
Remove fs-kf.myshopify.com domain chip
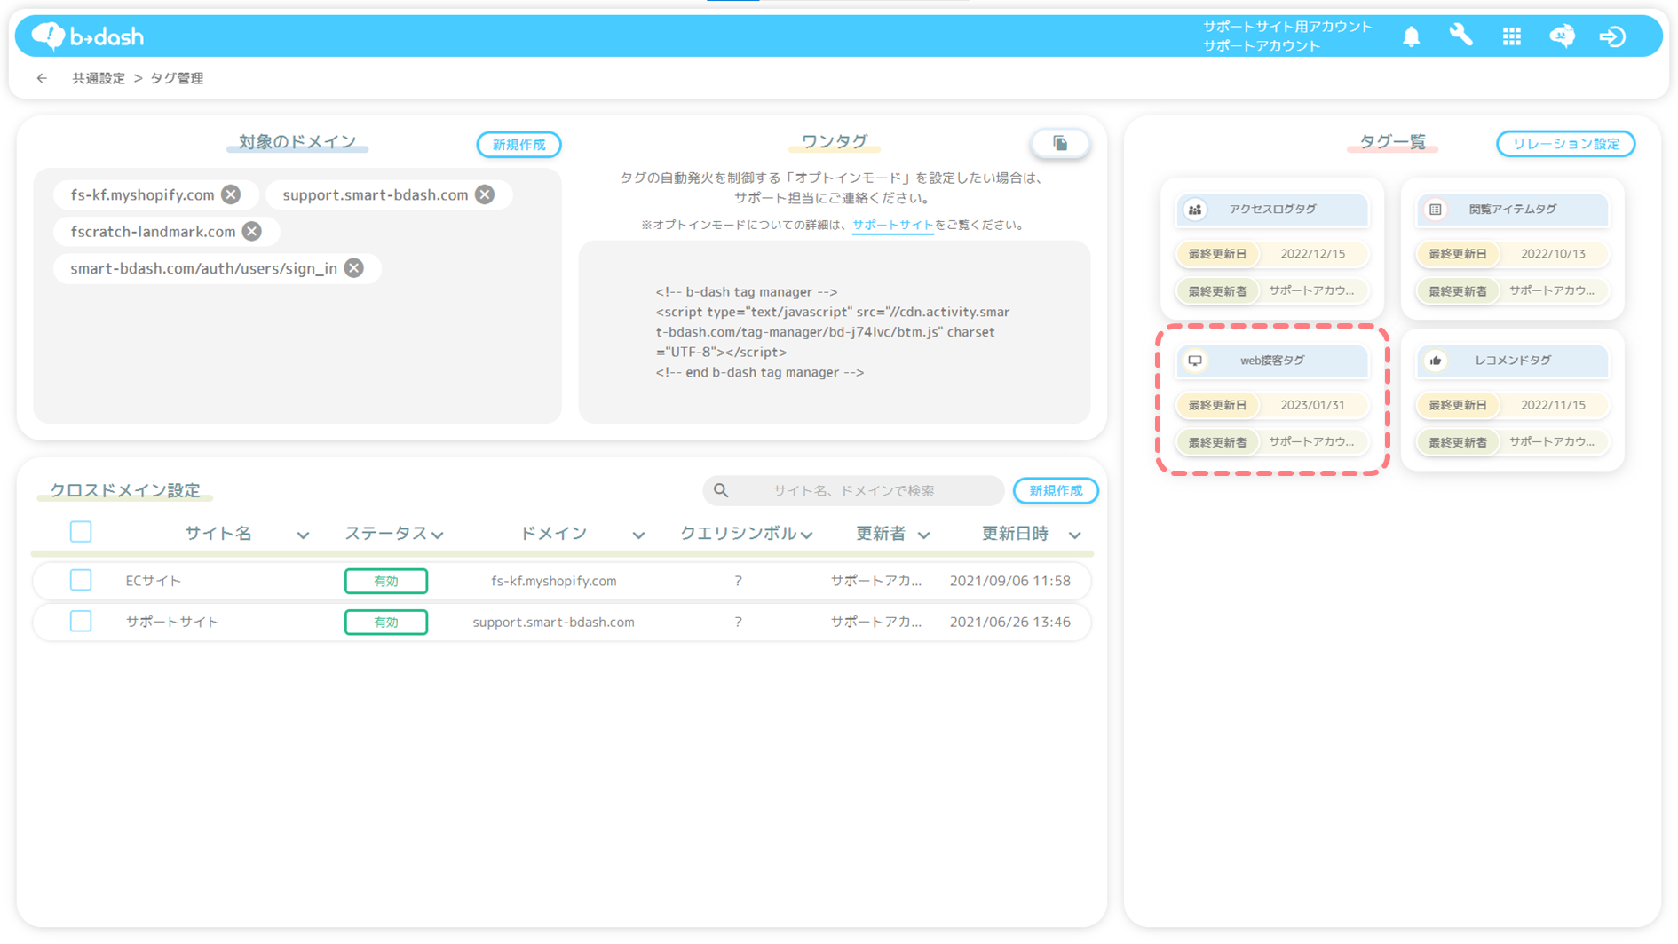[231, 194]
